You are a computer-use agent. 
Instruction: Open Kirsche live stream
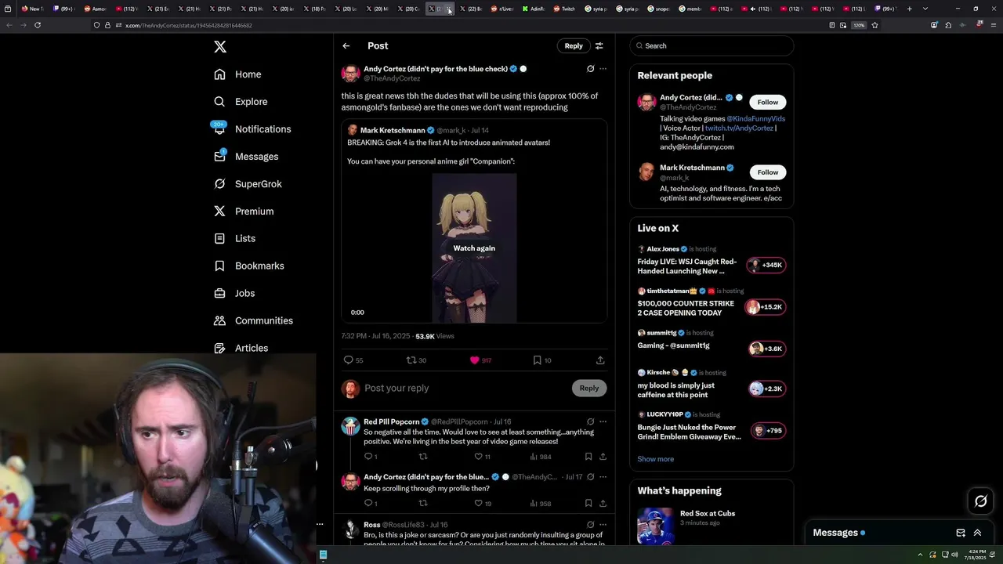pyautogui.click(x=712, y=385)
